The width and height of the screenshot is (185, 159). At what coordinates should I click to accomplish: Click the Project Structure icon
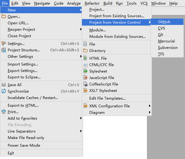click(x=4, y=50)
